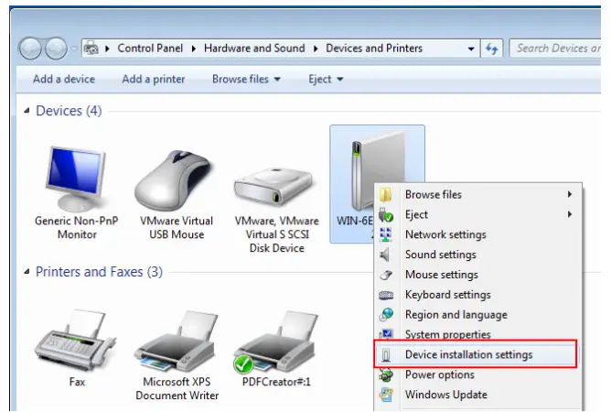Click the System properties icon
This screenshot has width=611, height=412.
386,334
